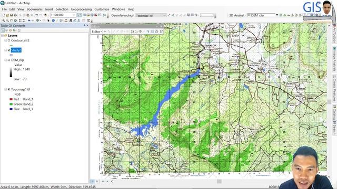Open the Geoprocessing menu

tap(81, 9)
